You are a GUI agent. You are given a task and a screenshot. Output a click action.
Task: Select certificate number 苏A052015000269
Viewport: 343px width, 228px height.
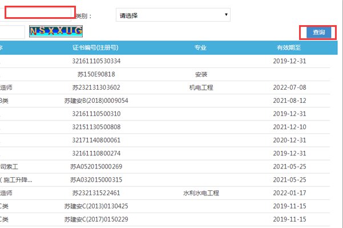tap(96, 167)
